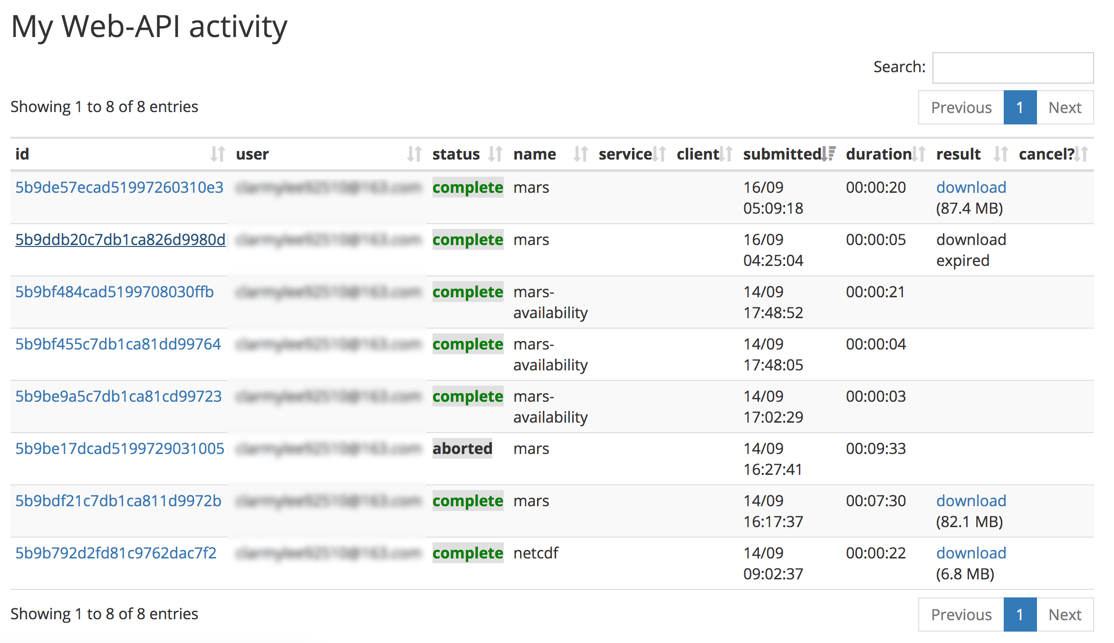
Task: Click 'download expired' result text
Action: [x=971, y=250]
